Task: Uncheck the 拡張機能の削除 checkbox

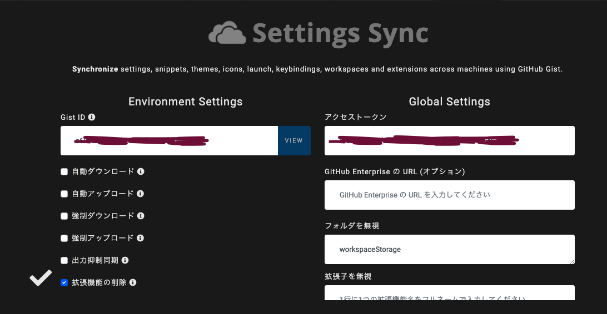Action: tap(64, 283)
